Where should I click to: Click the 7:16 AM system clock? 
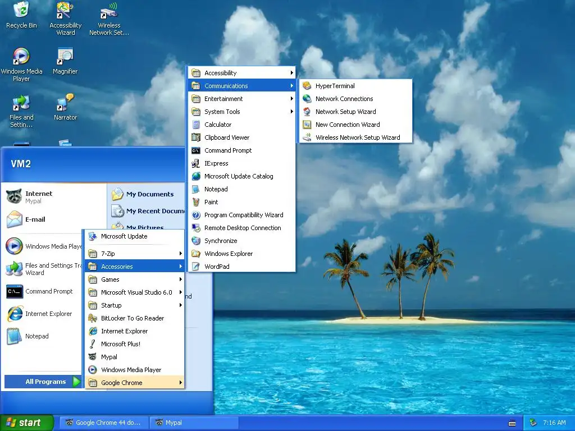pos(554,423)
